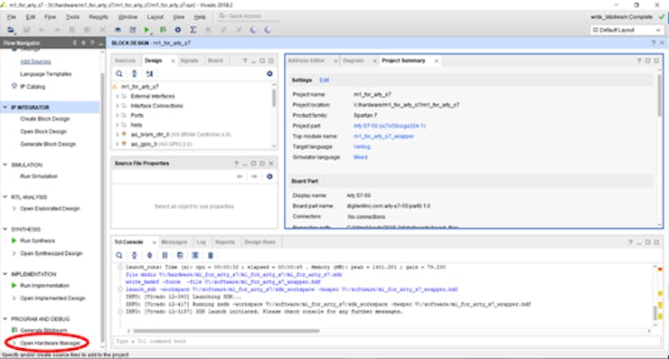669x359 pixels.
Task: Click the Tcl command input field
Action: click(386, 341)
